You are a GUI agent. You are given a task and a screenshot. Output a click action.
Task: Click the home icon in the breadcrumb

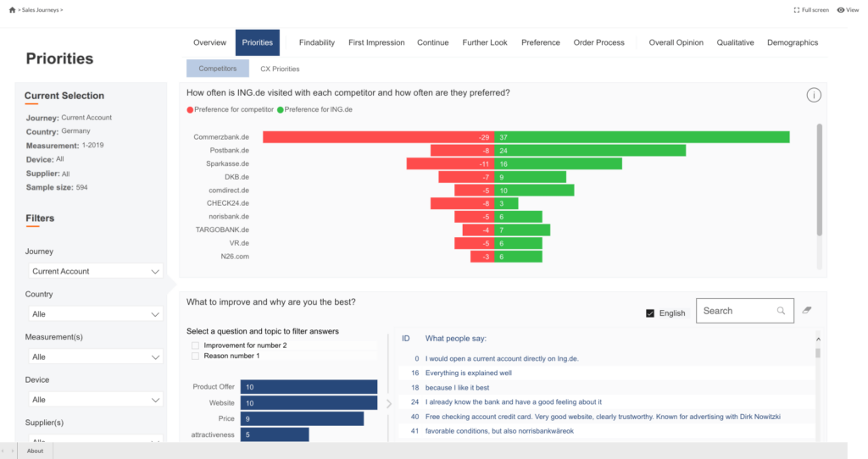click(12, 9)
